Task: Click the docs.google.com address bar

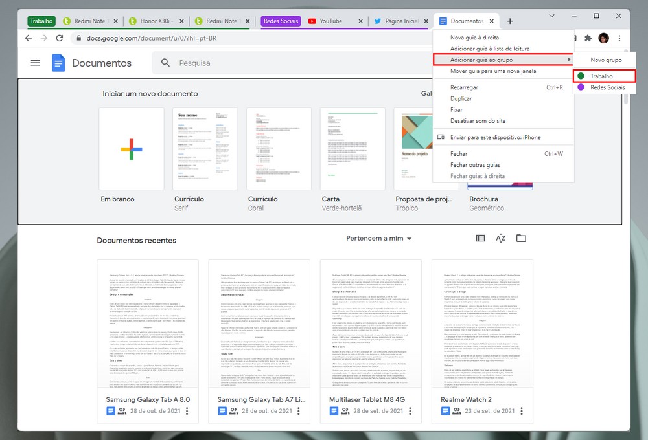Action: tap(151, 38)
